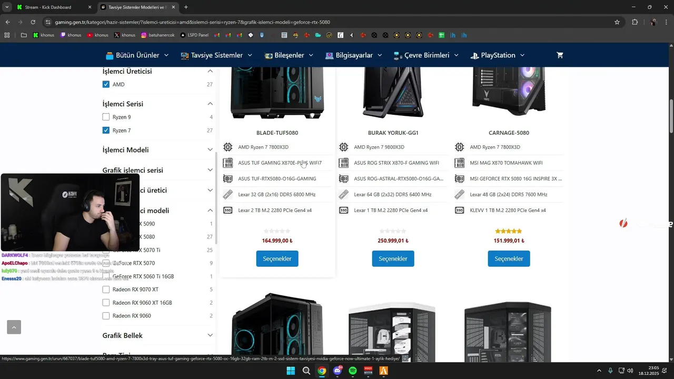Open the bookmarks apps grid icon
Viewport: 674px width, 379px height.
(x=7, y=35)
